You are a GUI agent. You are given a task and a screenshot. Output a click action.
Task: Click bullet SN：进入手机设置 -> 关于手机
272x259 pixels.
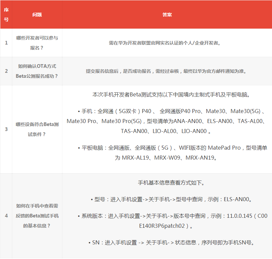[x=171, y=243]
